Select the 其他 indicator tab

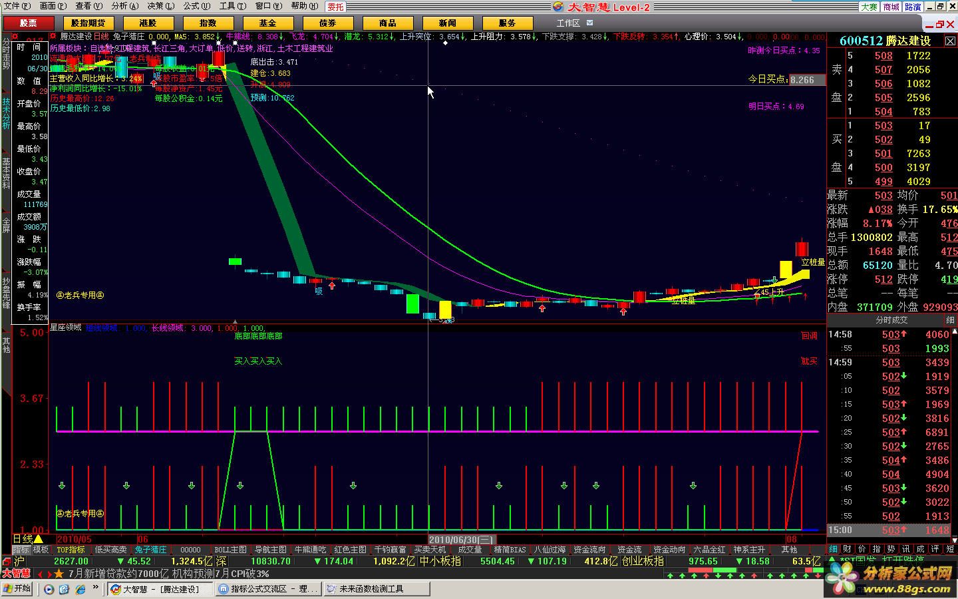tap(789, 550)
